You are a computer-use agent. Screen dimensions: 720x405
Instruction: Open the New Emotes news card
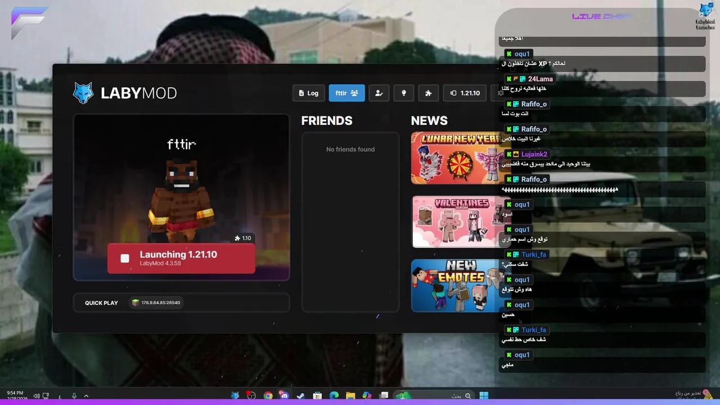[x=458, y=285]
